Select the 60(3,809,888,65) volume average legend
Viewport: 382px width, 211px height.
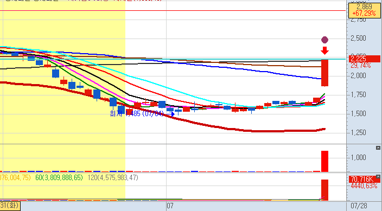(x=59, y=177)
